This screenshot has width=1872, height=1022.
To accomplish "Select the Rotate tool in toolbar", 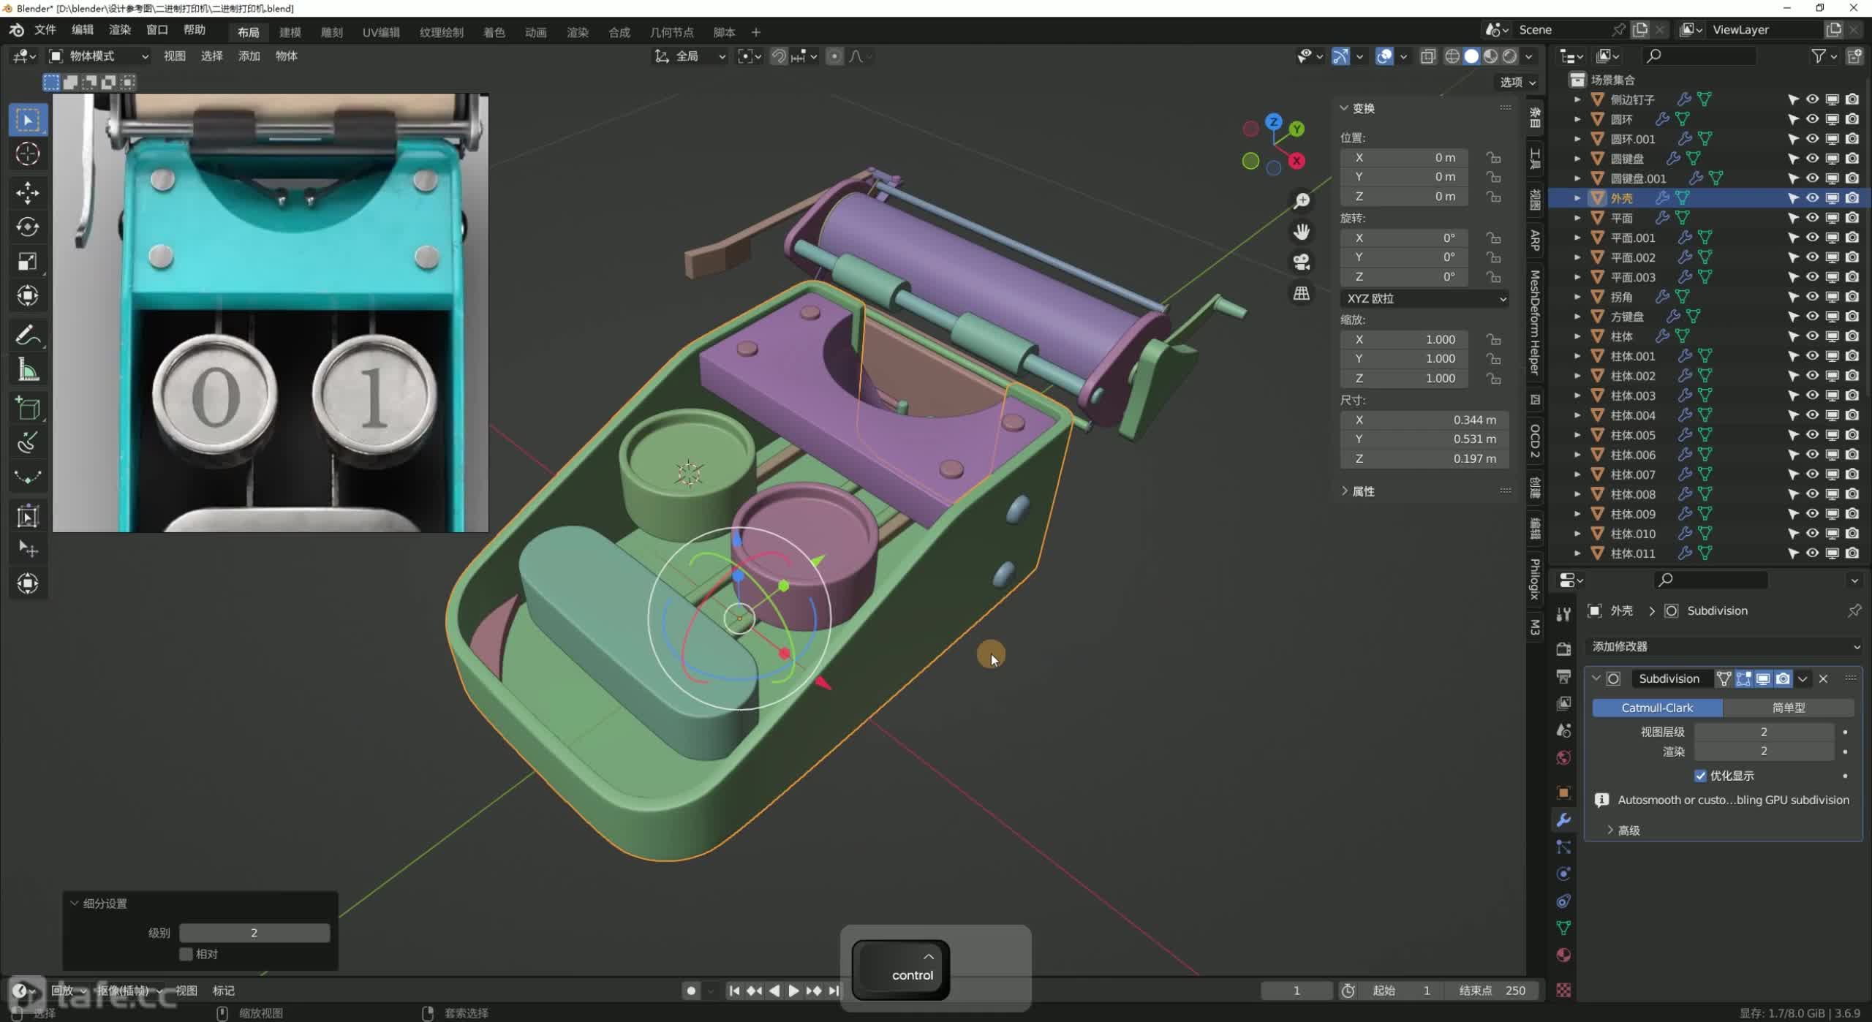I will 28,227.
